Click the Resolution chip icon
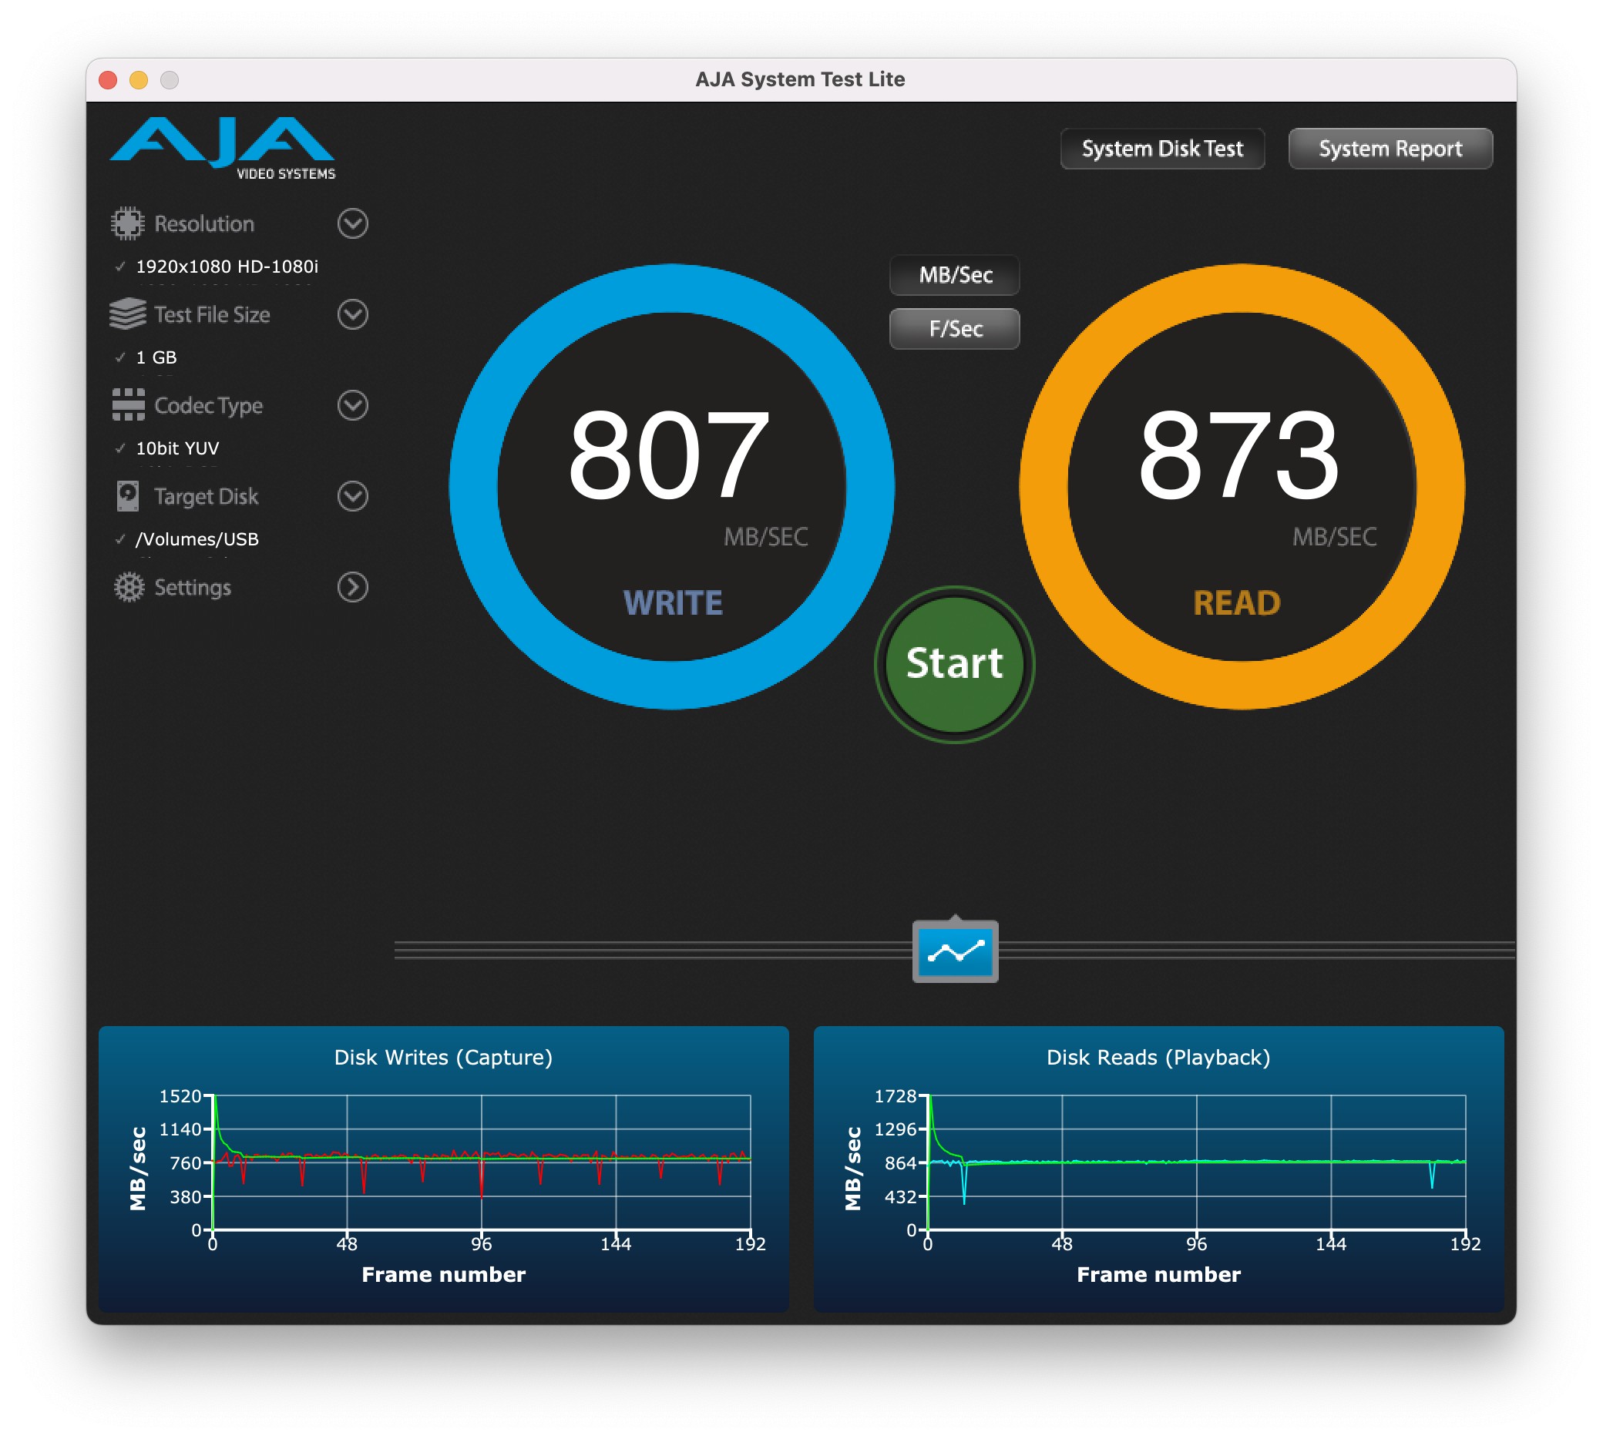The width and height of the screenshot is (1603, 1439). coord(127,223)
